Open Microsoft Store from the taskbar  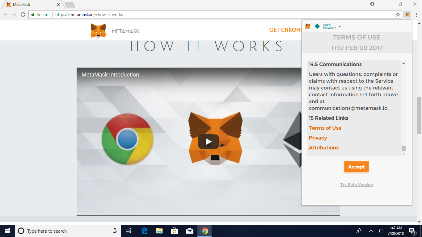click(x=174, y=231)
